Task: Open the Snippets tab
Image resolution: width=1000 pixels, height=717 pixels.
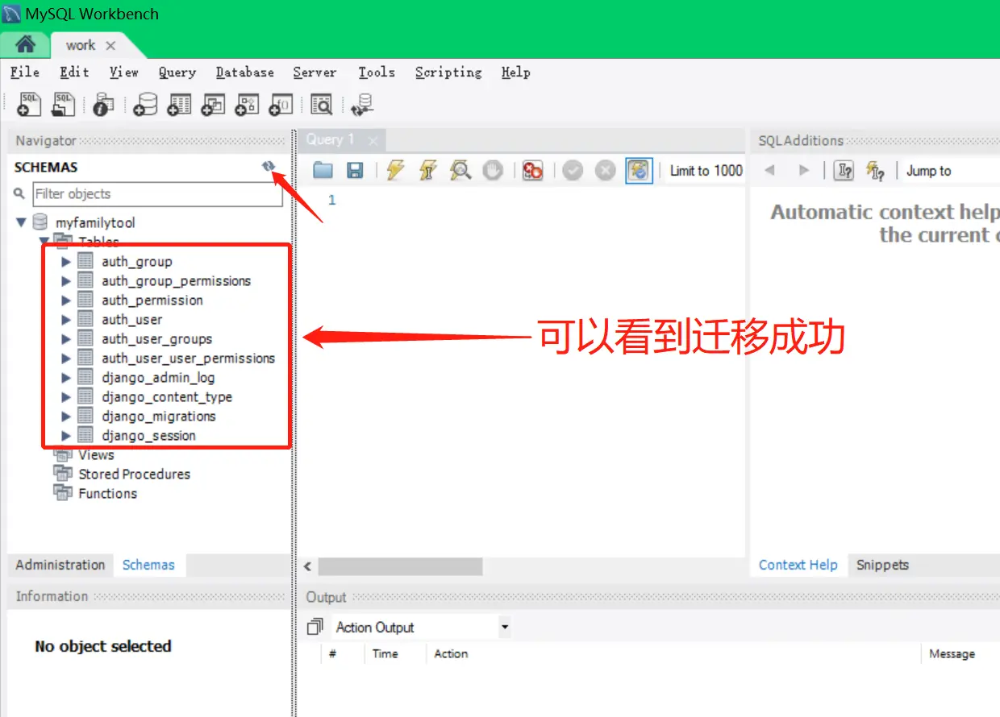Action: tap(882, 565)
